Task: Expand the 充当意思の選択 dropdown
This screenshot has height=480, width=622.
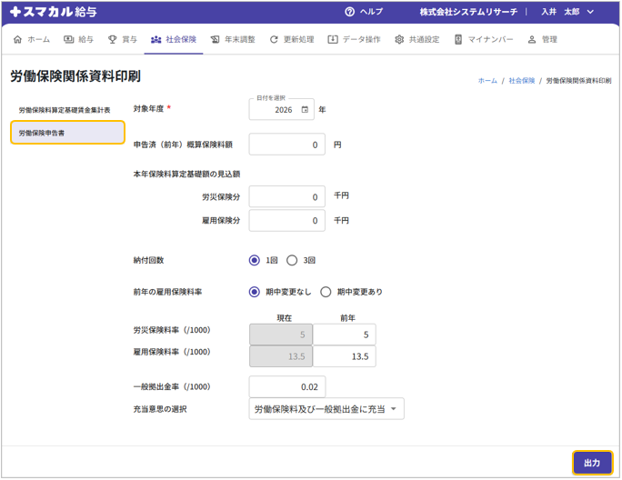Action: tap(326, 409)
